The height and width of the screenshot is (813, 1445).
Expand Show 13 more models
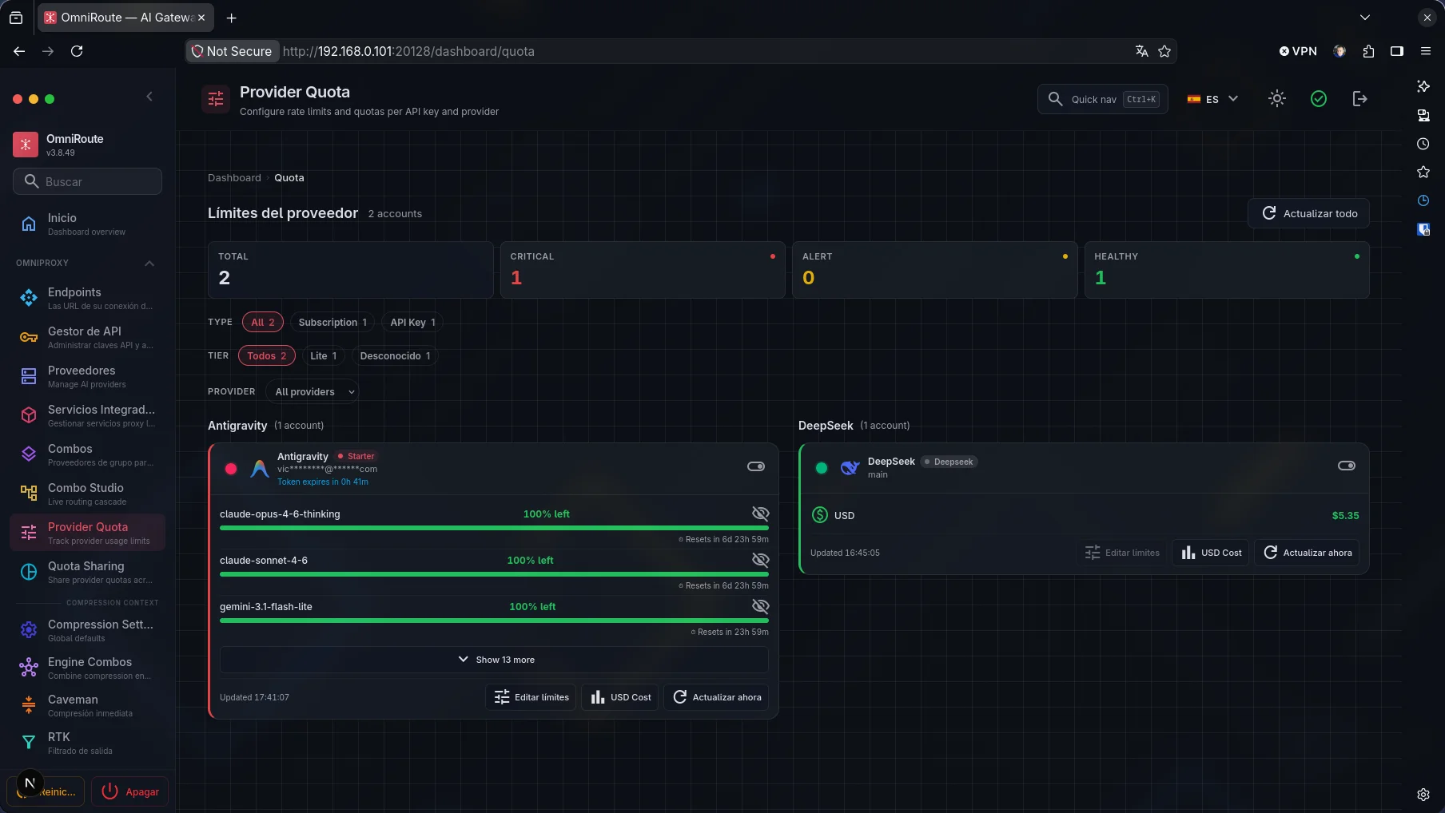point(494,660)
